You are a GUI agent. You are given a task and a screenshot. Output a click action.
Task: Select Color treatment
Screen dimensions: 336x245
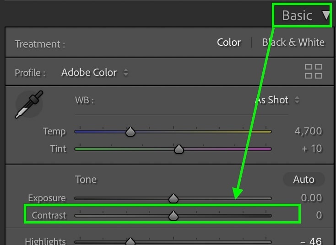228,42
